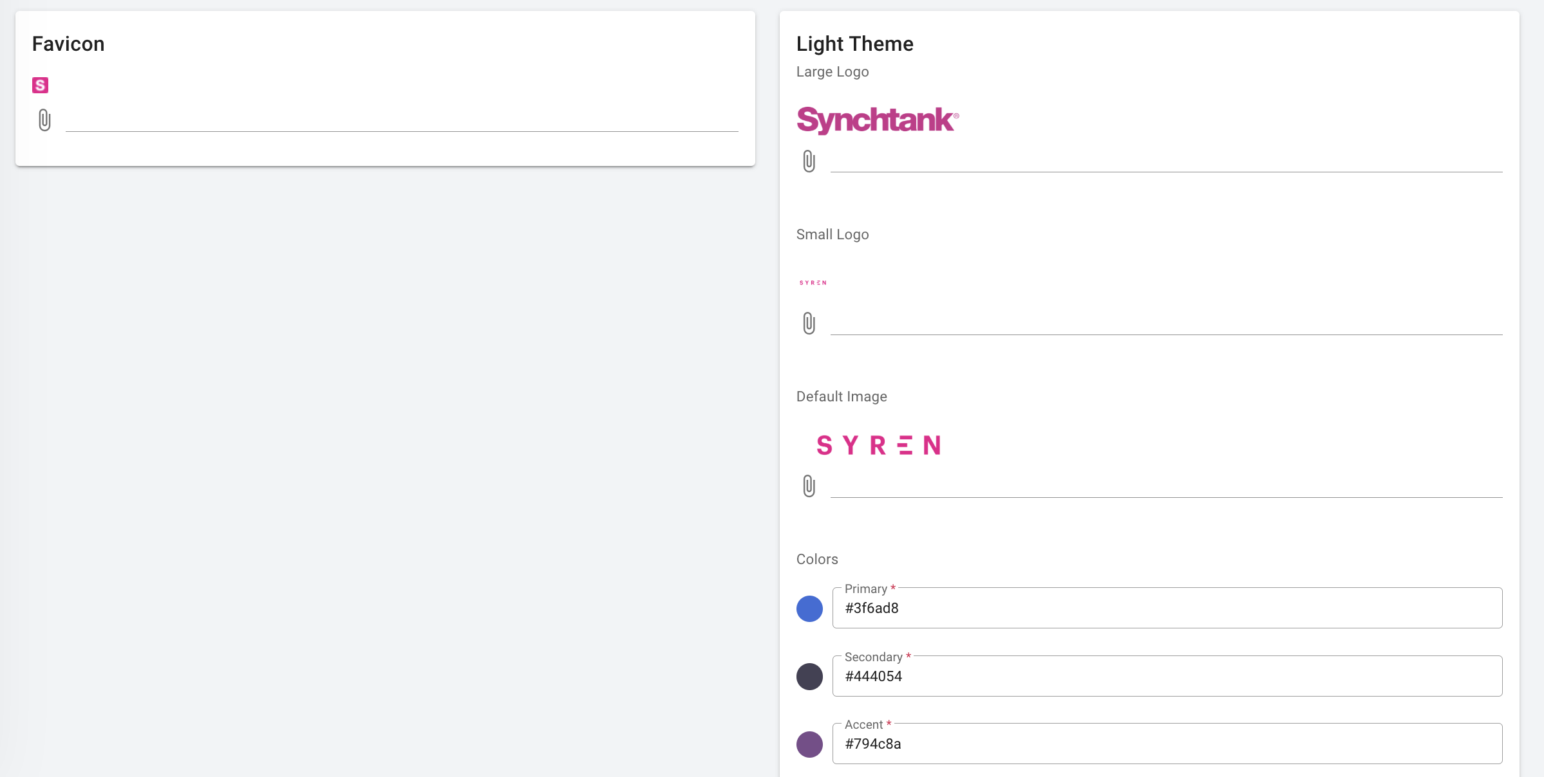Click the tiny SYREN small logo image

coord(813,282)
